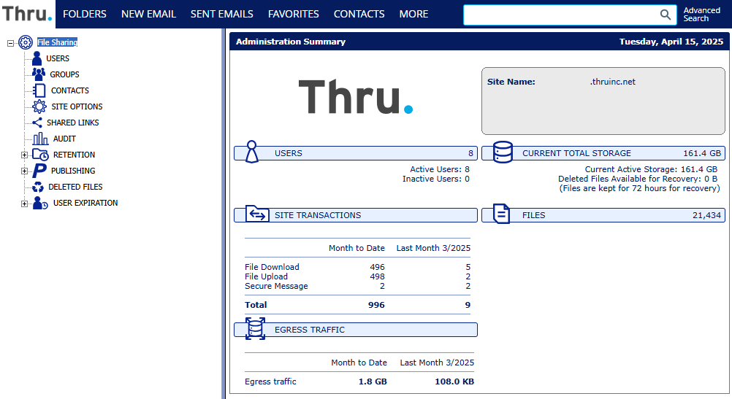Click the Contacts address book icon
This screenshot has height=399, width=732.
[39, 90]
